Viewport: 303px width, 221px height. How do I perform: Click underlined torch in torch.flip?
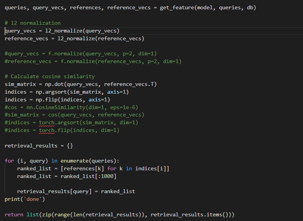[x=46, y=130]
